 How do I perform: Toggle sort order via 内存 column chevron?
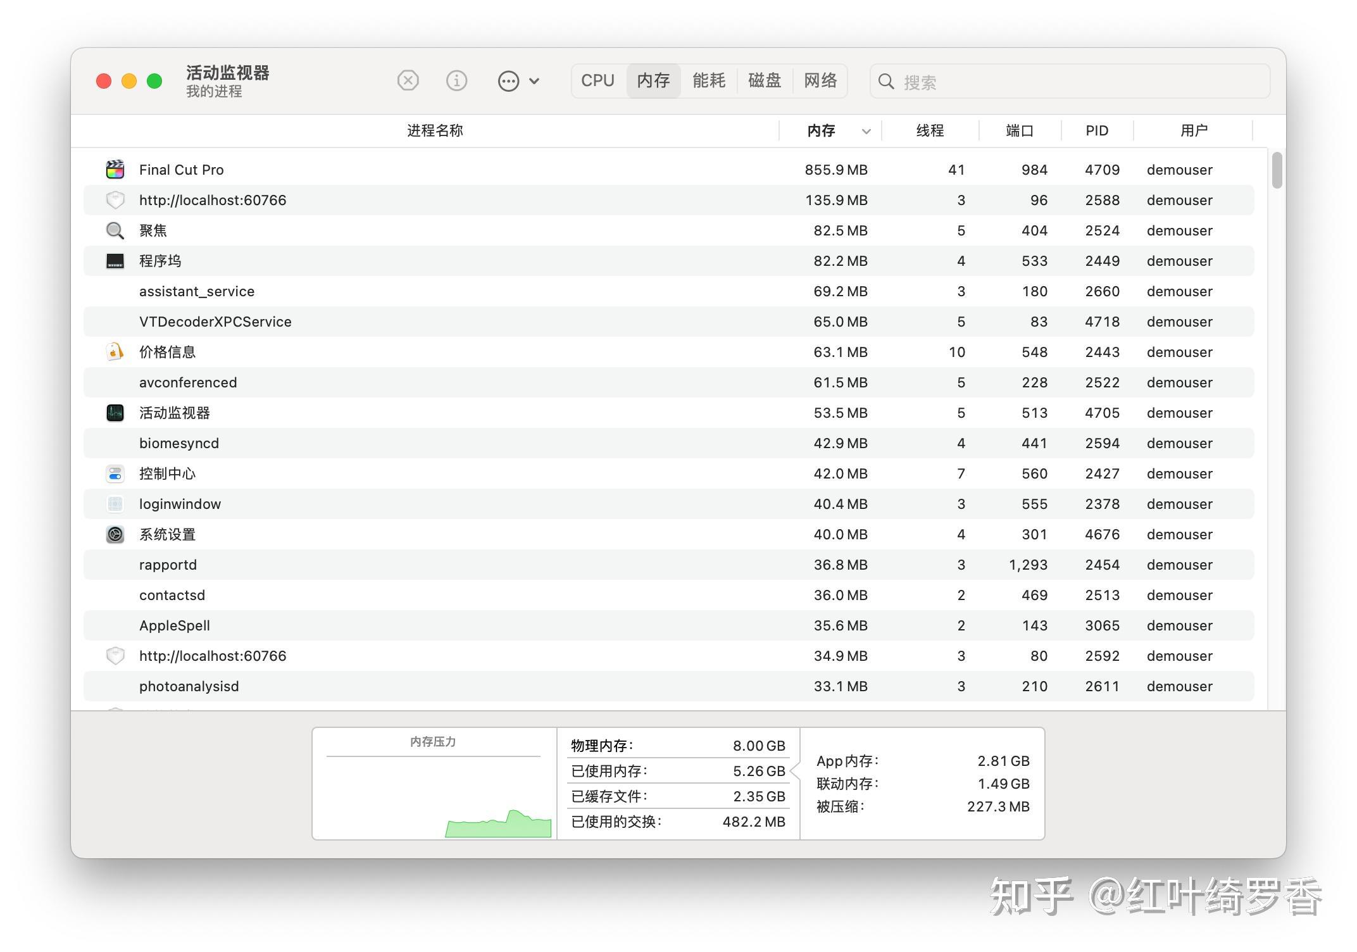866,131
